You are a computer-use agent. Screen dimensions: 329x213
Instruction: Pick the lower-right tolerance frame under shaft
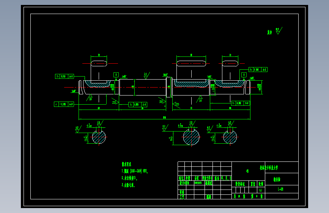pos(240,103)
